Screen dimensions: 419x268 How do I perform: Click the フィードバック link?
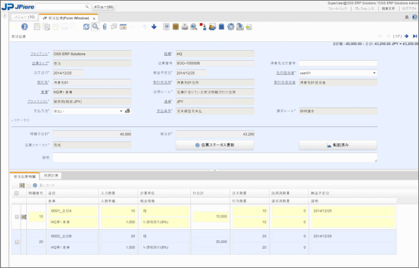click(x=338, y=9)
